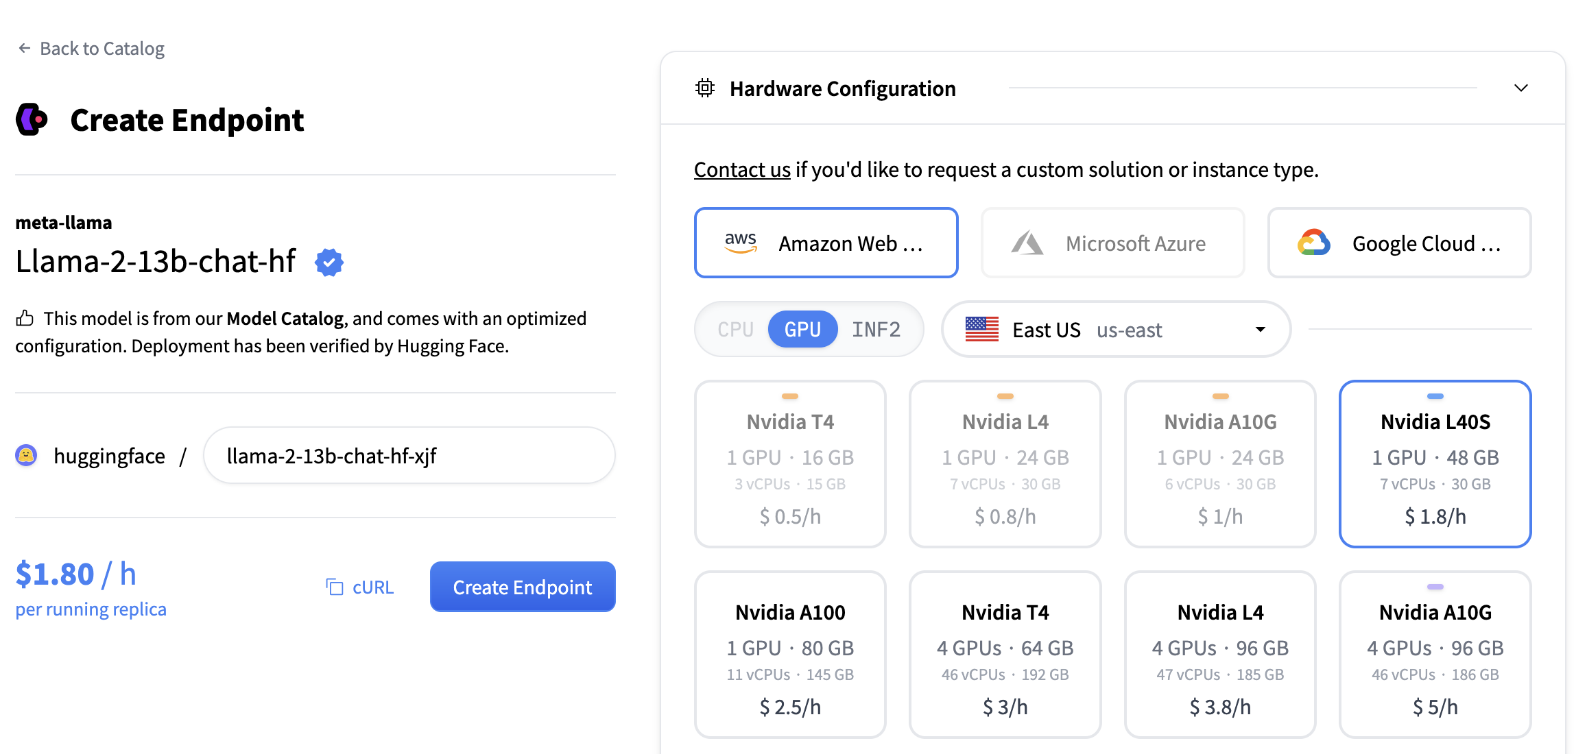Select Amazon Web Services provider
Image resolution: width=1587 pixels, height=754 pixels.
point(826,243)
